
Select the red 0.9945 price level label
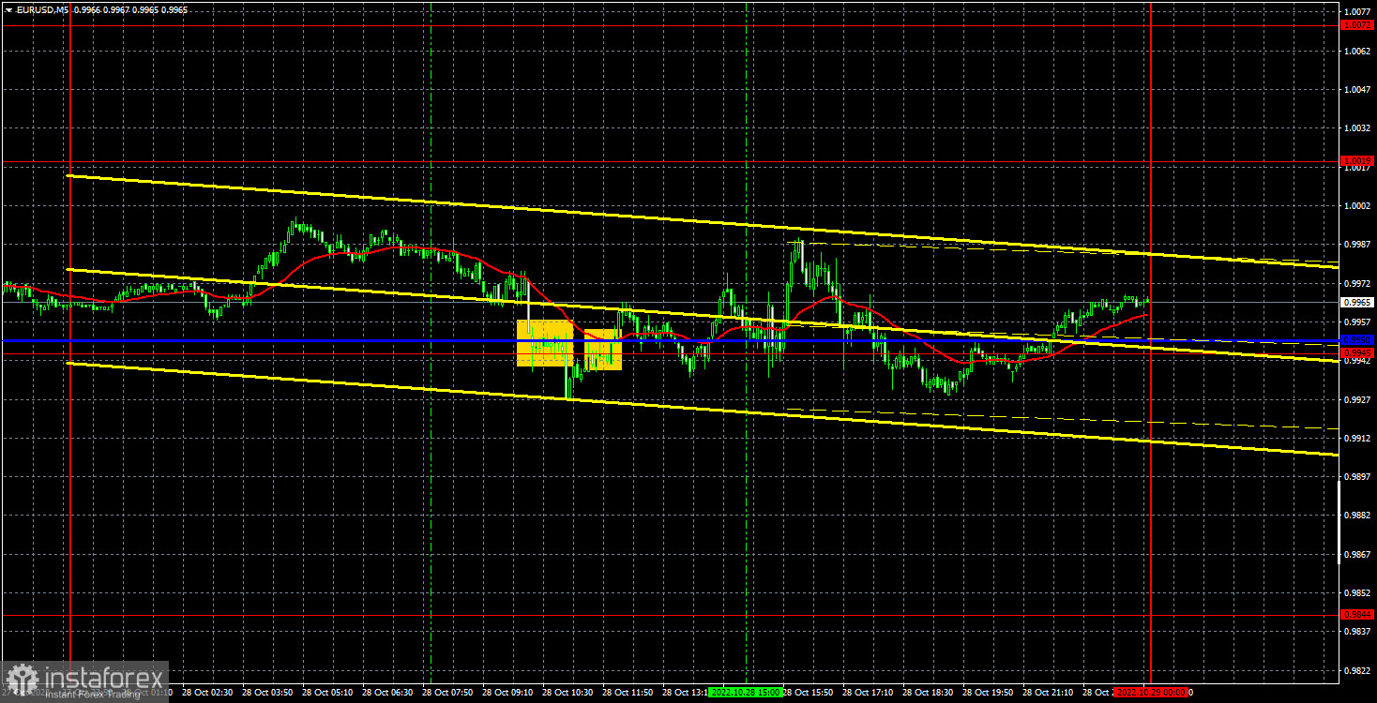click(1357, 352)
